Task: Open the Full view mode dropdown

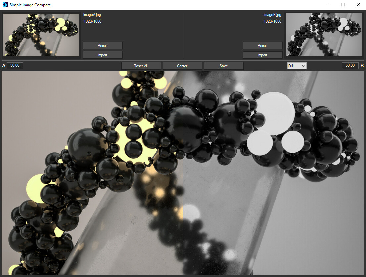Action: point(297,66)
